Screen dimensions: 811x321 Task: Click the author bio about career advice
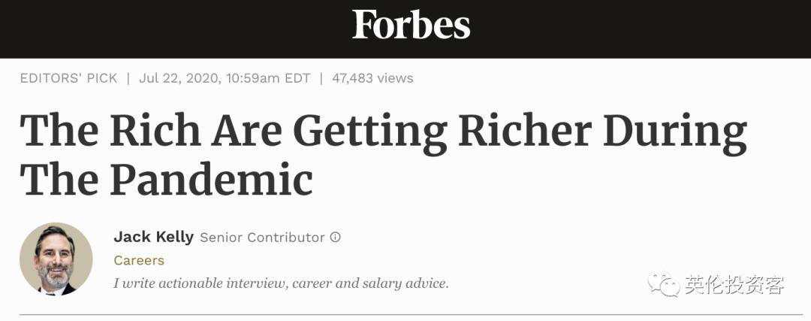[281, 283]
